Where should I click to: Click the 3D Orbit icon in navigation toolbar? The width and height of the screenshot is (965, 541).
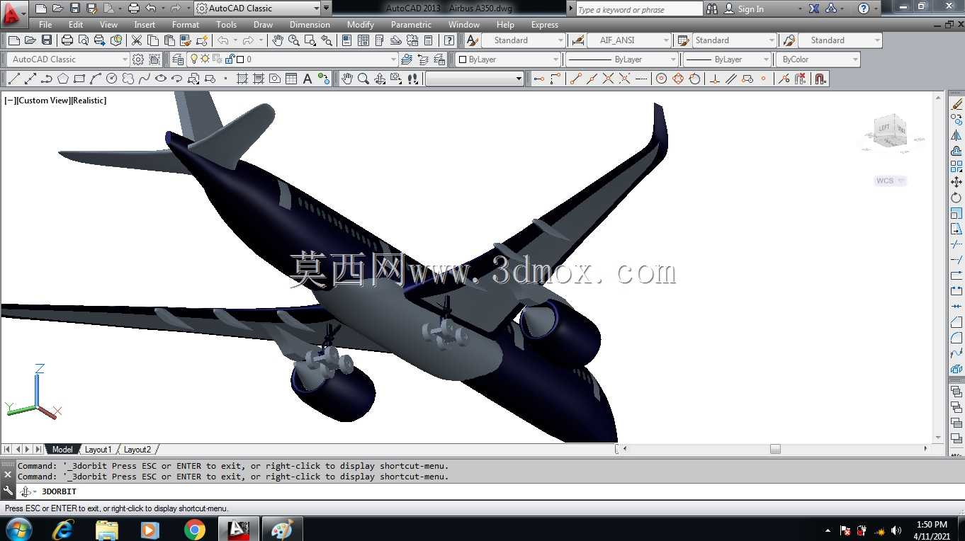pyautogui.click(x=380, y=79)
